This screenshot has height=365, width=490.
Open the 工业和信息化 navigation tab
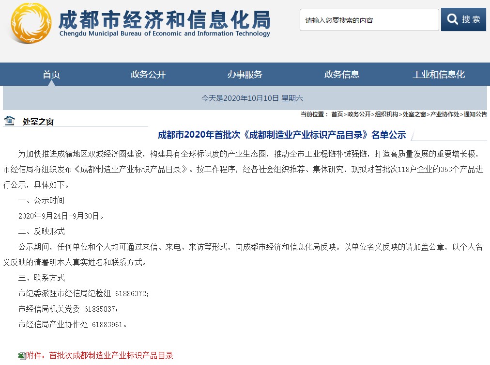[x=439, y=75]
